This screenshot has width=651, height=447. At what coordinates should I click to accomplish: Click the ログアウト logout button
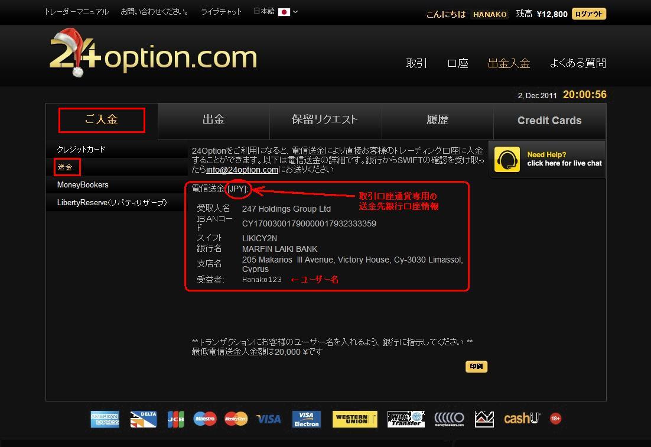point(589,14)
